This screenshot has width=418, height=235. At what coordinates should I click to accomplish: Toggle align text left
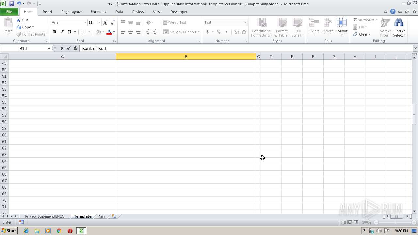point(123,32)
